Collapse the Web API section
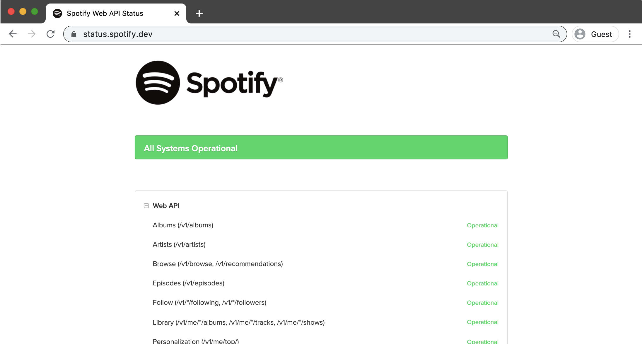 point(146,206)
